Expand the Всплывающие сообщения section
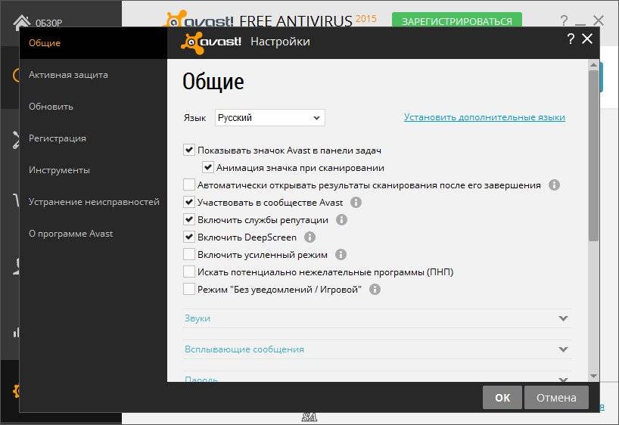619x425 pixels. 377,349
